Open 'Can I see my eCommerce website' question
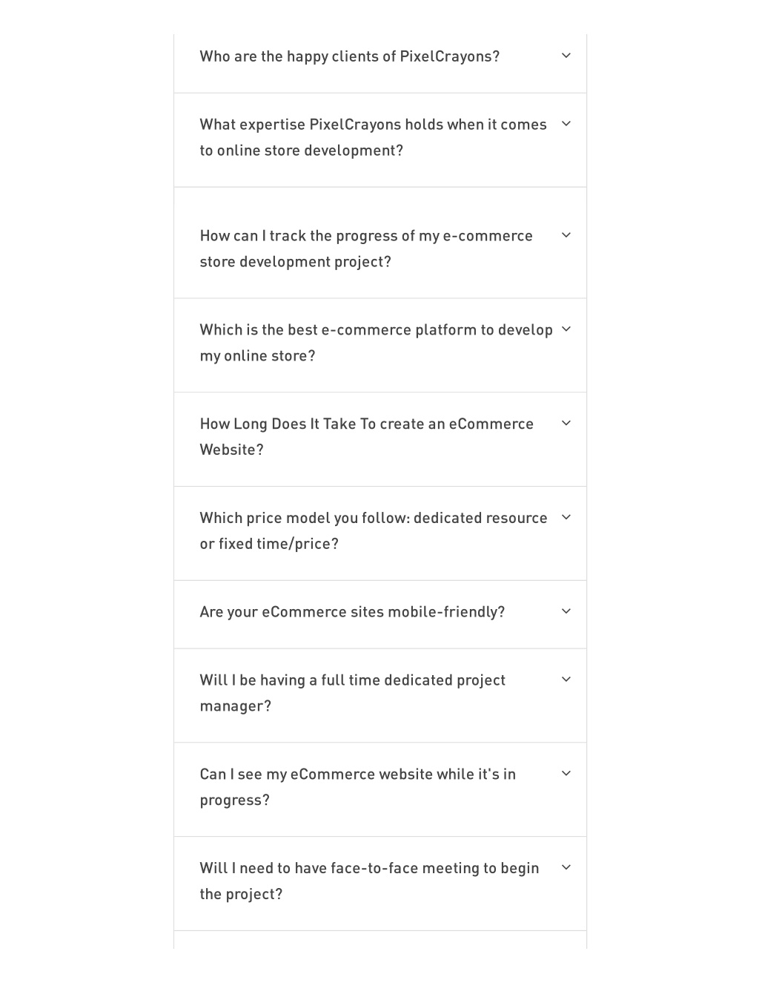Image resolution: width=759 pixels, height=983 pixels. tap(358, 787)
